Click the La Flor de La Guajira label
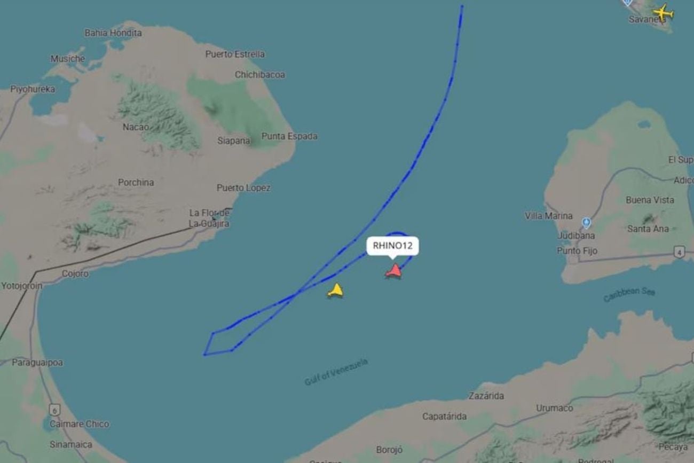Image resolution: width=694 pixels, height=463 pixels. pos(209,218)
